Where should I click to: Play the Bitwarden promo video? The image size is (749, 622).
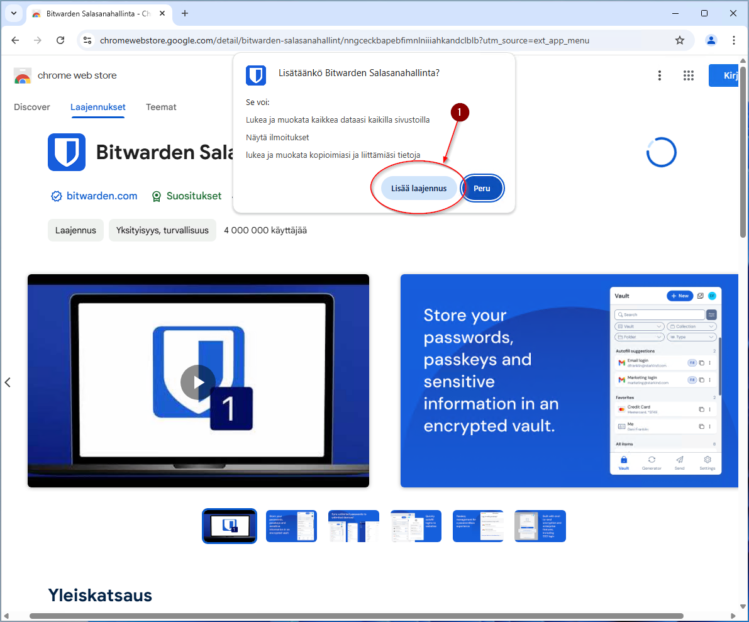198,382
